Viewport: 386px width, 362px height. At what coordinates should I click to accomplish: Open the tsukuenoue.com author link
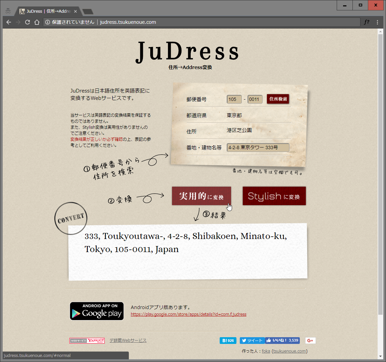(289, 351)
